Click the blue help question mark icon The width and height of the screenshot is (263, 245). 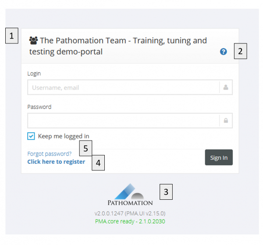pyautogui.click(x=224, y=52)
